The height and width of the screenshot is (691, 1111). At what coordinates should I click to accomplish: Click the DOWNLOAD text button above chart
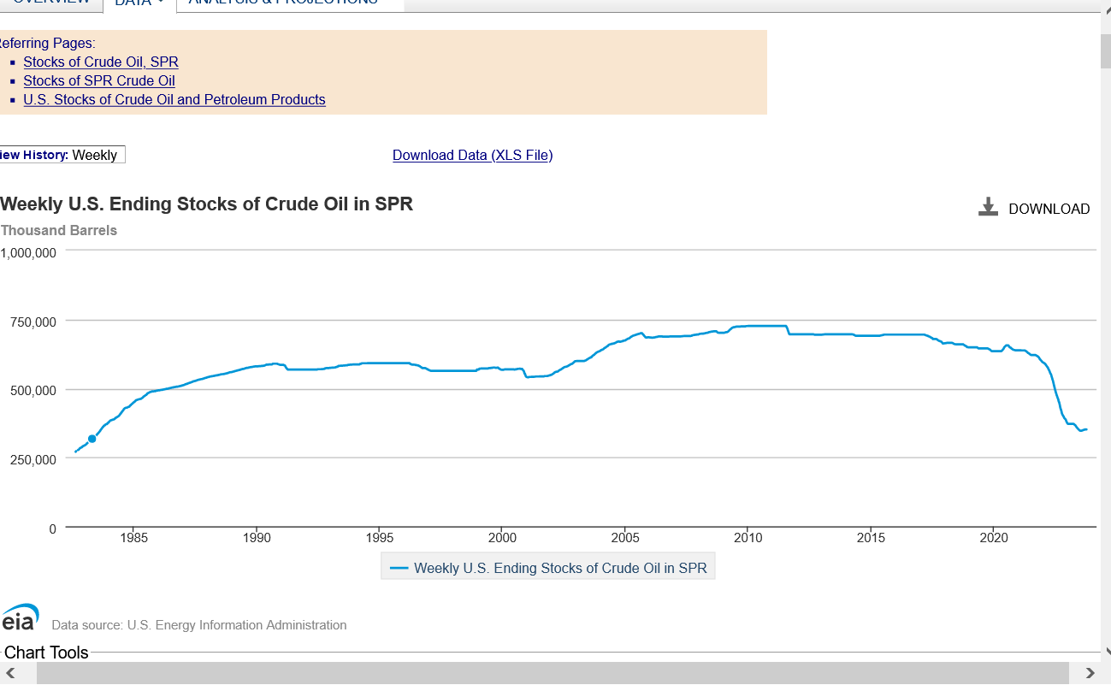pos(1049,209)
